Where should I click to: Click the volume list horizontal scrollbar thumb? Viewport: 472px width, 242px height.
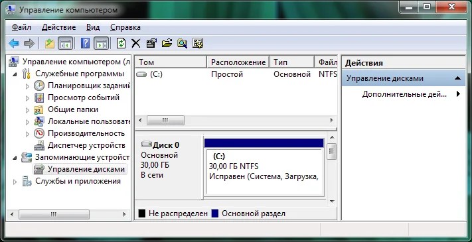pyautogui.click(x=165, y=121)
